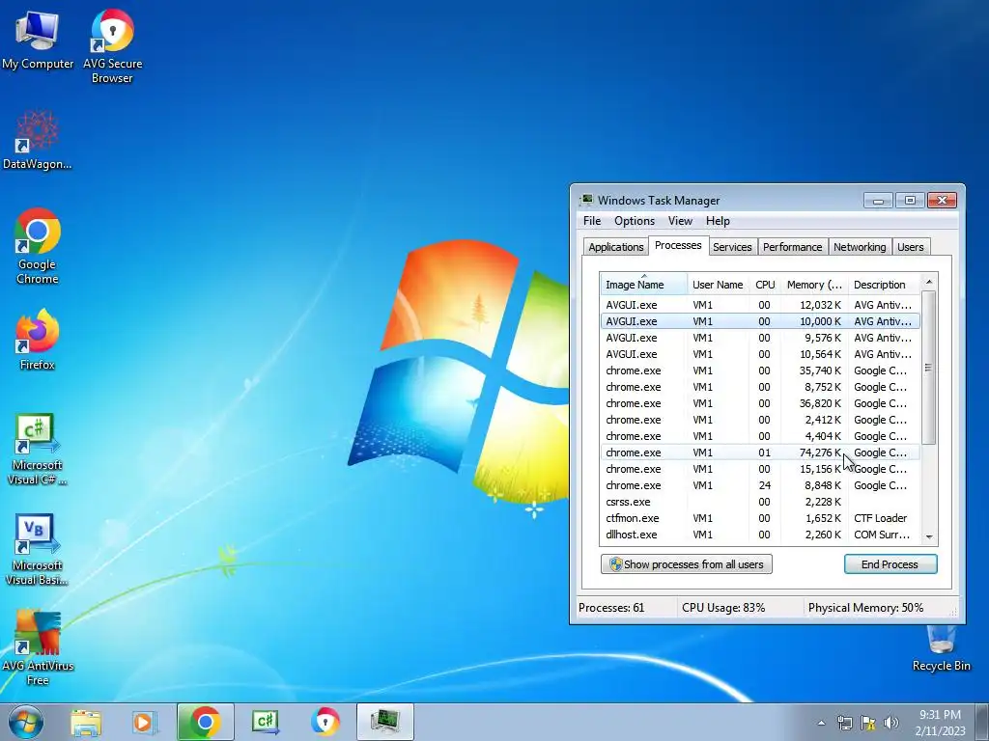Select Microsoft Visual Basic desktop shortcut

click(38, 549)
